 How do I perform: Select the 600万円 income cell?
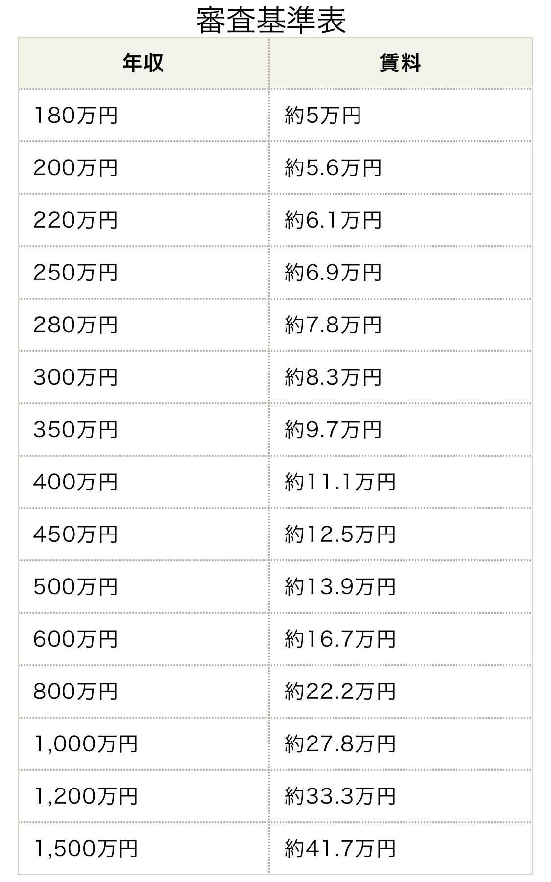pyautogui.click(x=75, y=639)
